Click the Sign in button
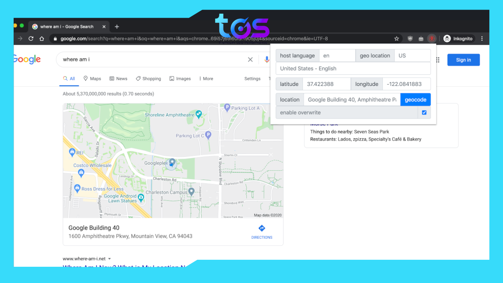The height and width of the screenshot is (283, 503). pyautogui.click(x=463, y=60)
